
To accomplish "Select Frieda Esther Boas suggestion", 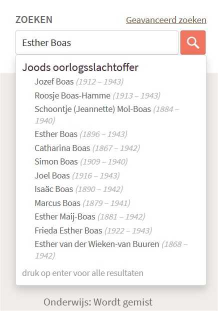I will [93, 230].
